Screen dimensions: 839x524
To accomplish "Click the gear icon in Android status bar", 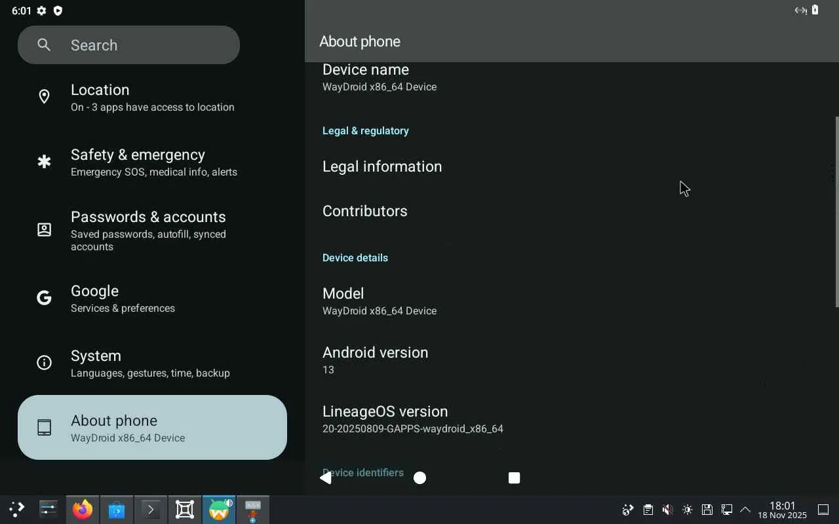I will 42,11.
